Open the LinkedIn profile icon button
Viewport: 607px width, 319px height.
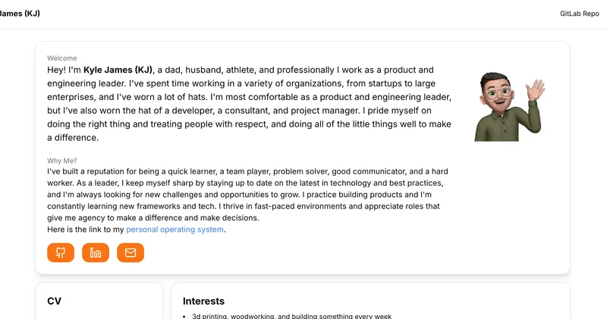click(96, 252)
